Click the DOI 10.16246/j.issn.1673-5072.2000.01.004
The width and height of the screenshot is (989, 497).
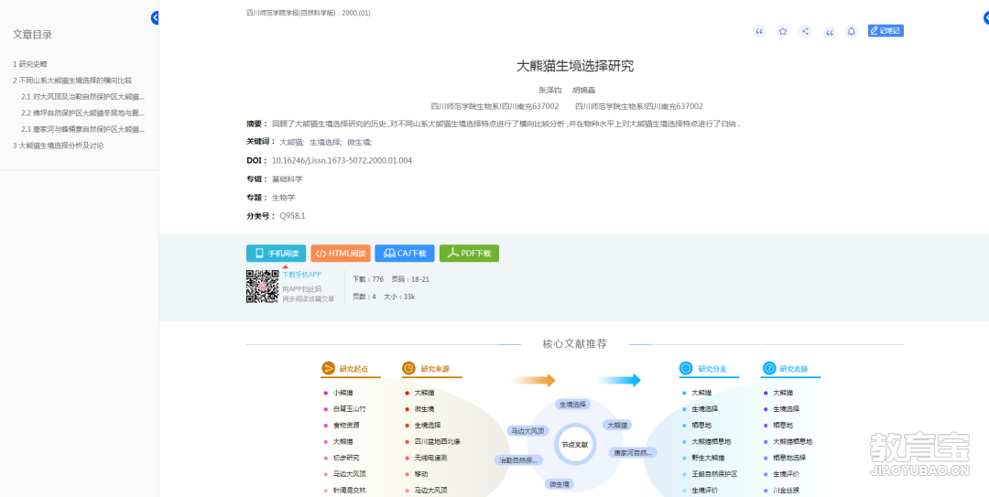pos(342,161)
